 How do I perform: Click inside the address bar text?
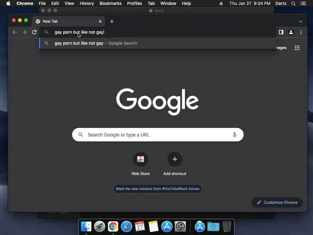[79, 32]
